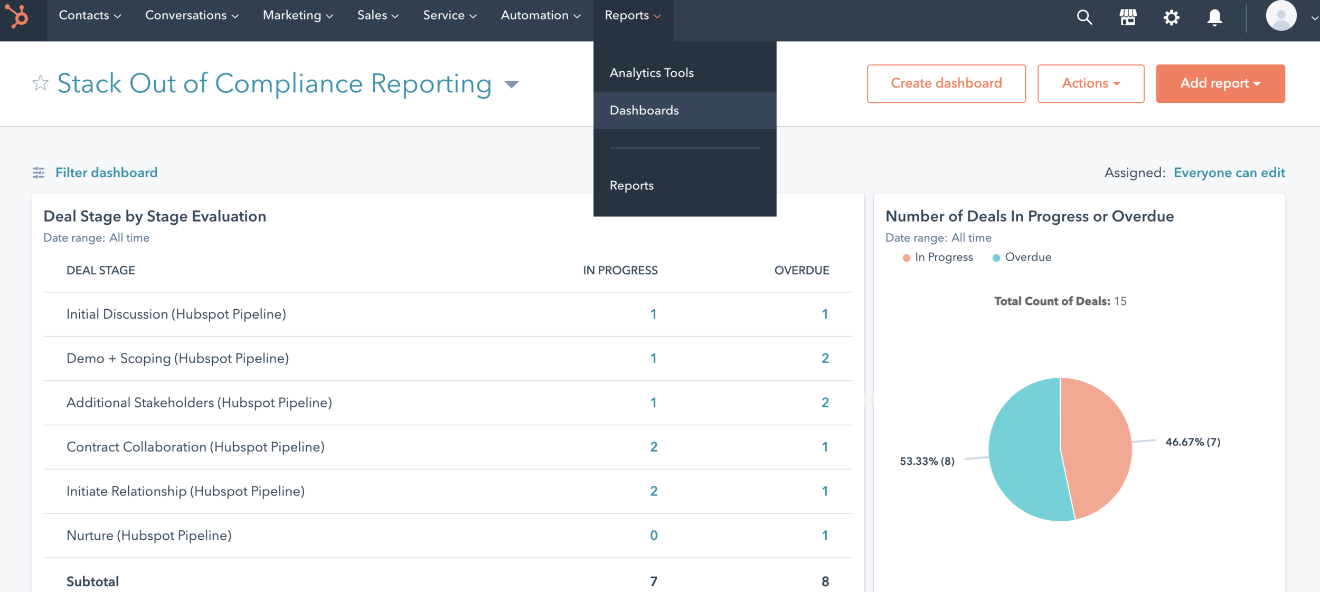Expand the Add report dropdown

[x=1220, y=83]
